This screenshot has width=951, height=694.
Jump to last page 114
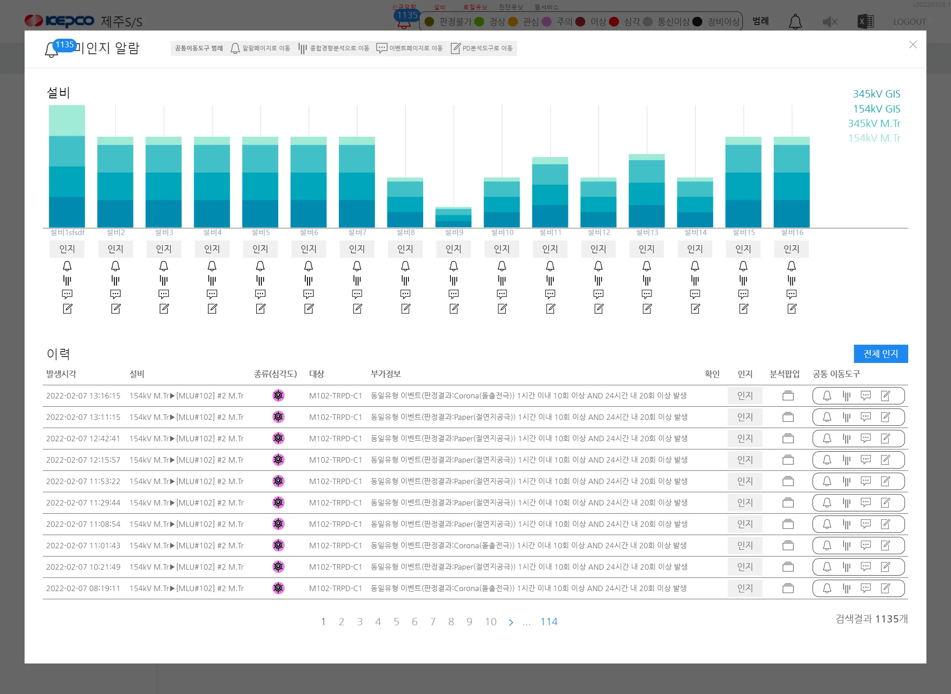click(549, 622)
